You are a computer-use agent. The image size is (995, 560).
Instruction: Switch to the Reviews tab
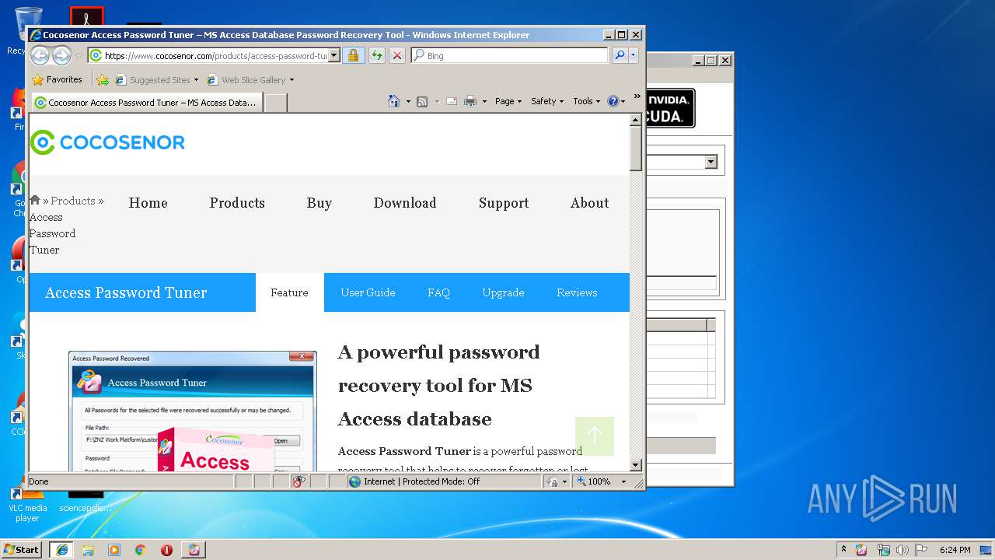coord(577,292)
